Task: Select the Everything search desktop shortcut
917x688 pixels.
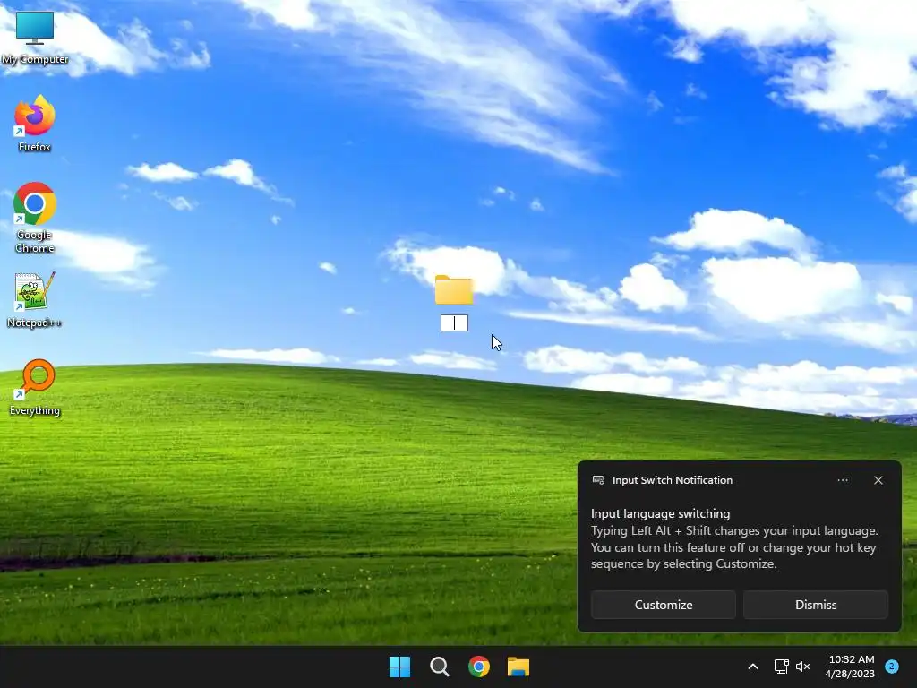Action: click(35, 387)
